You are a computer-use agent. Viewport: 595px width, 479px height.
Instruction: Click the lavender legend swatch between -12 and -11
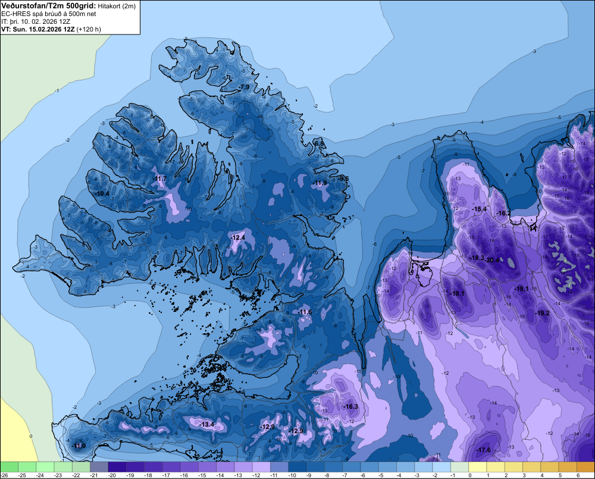point(261,467)
